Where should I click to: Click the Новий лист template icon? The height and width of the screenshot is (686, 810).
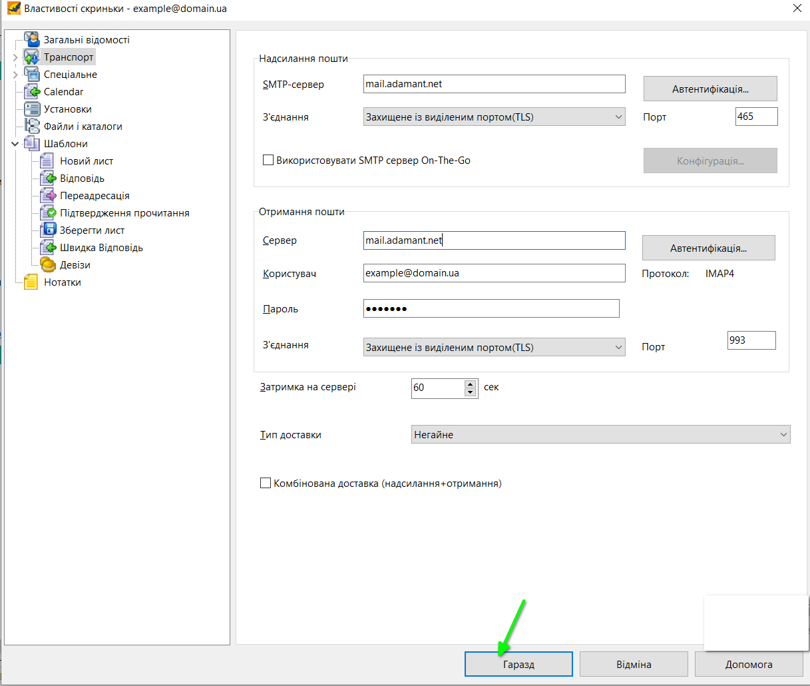(x=47, y=161)
